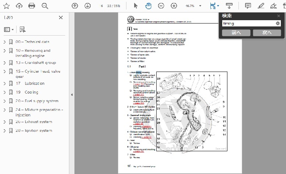Select the highlighter pen tool
The width and height of the screenshot is (286, 174).
click(261, 6)
